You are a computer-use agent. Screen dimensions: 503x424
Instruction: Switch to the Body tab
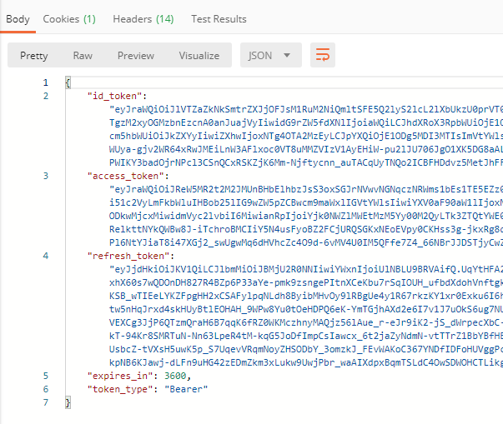click(18, 19)
